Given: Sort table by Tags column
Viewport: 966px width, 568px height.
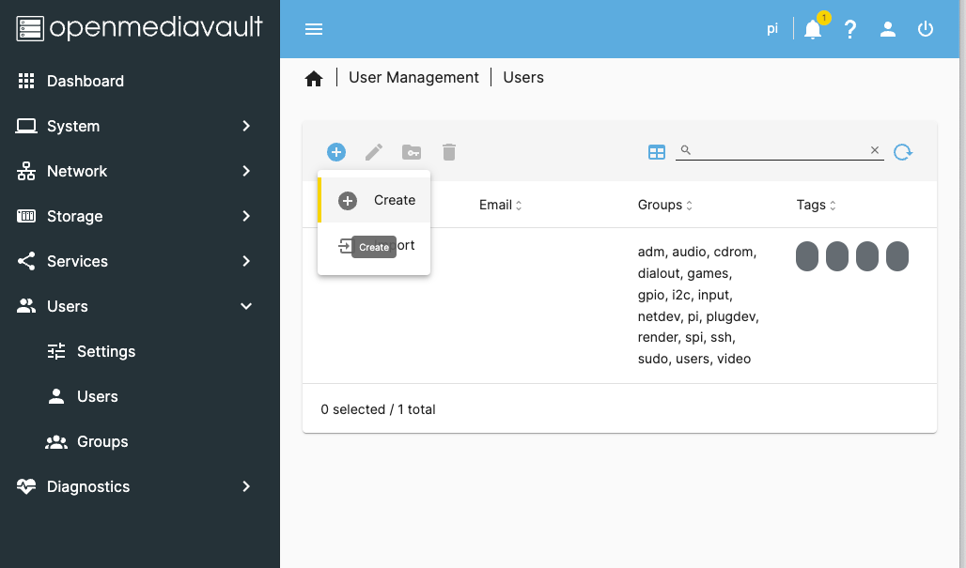Looking at the screenshot, I should (816, 205).
